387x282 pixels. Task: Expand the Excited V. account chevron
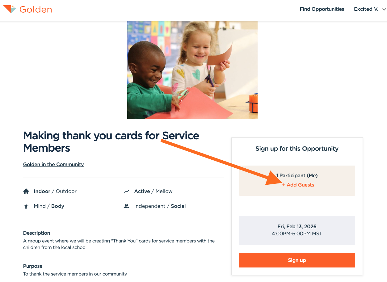(384, 10)
